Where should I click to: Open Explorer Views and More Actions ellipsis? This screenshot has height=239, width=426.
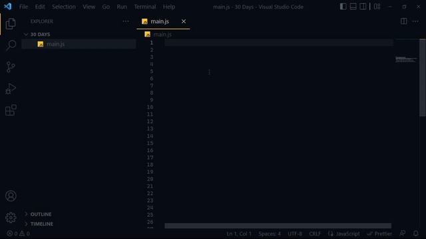tap(126, 21)
